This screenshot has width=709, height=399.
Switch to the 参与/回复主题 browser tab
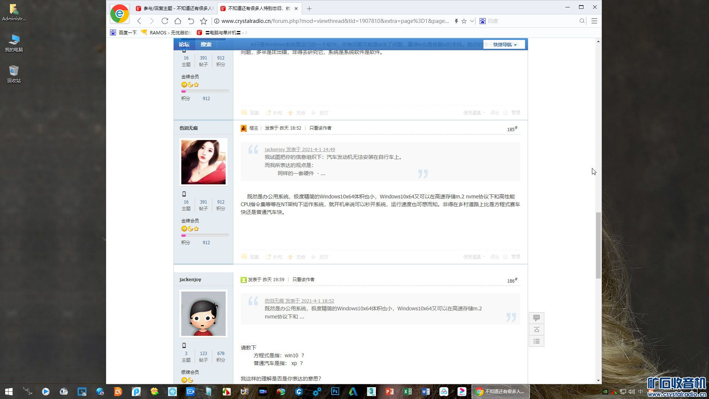[175, 8]
